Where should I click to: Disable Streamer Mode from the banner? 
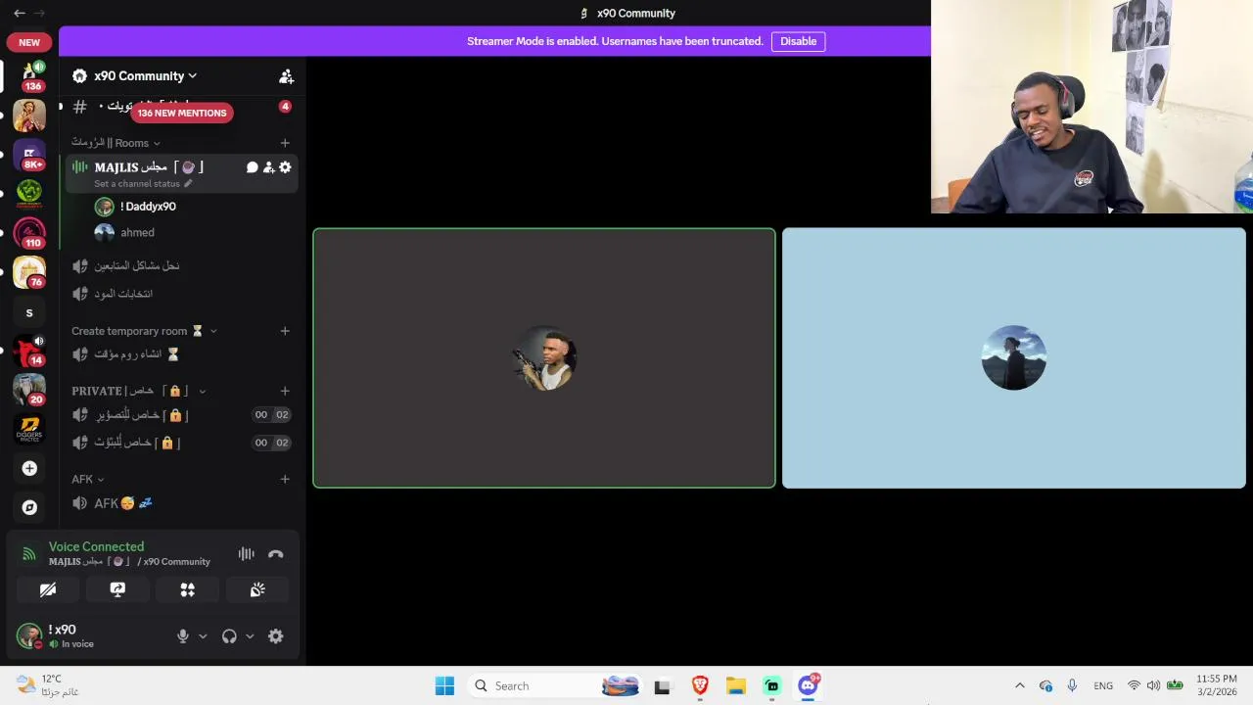click(798, 41)
